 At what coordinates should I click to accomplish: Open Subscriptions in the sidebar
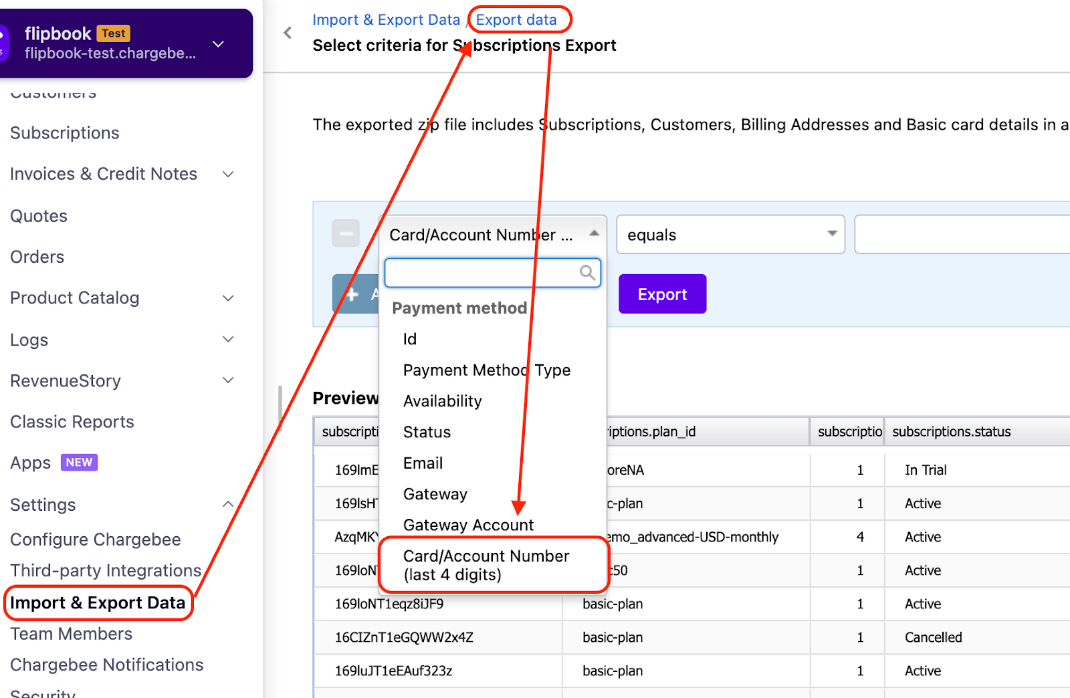tap(65, 133)
